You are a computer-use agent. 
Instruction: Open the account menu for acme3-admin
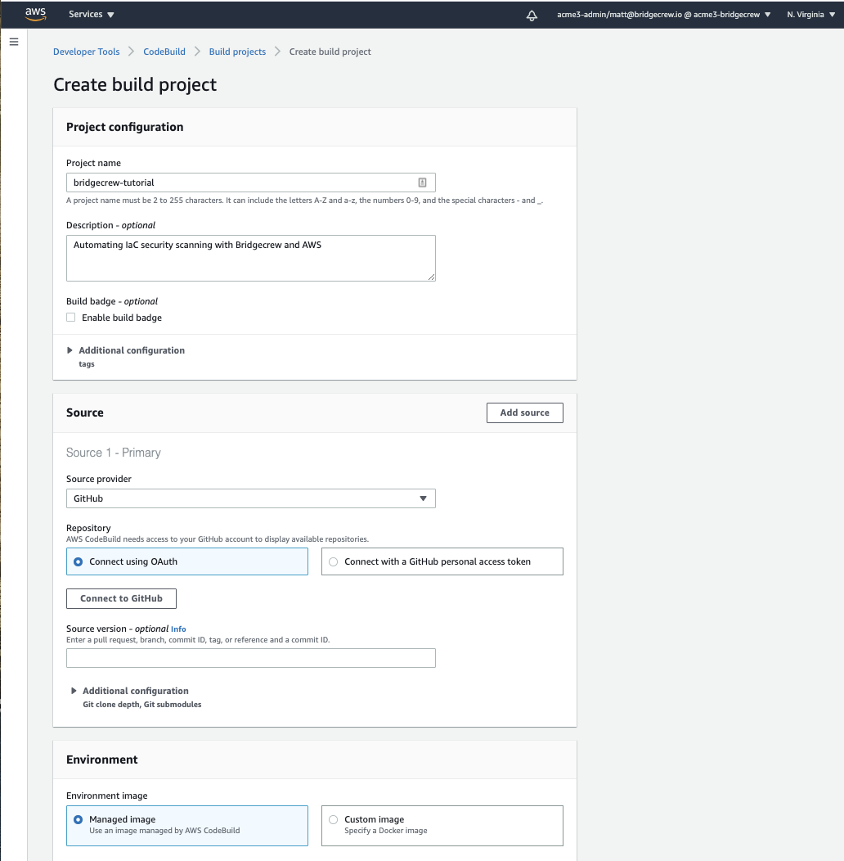click(664, 15)
